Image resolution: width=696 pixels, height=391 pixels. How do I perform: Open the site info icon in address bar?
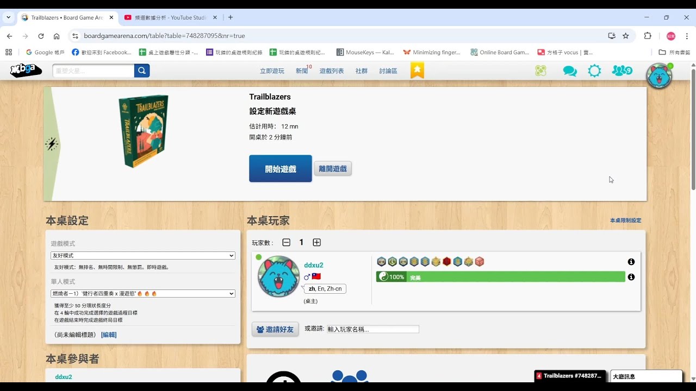(75, 36)
